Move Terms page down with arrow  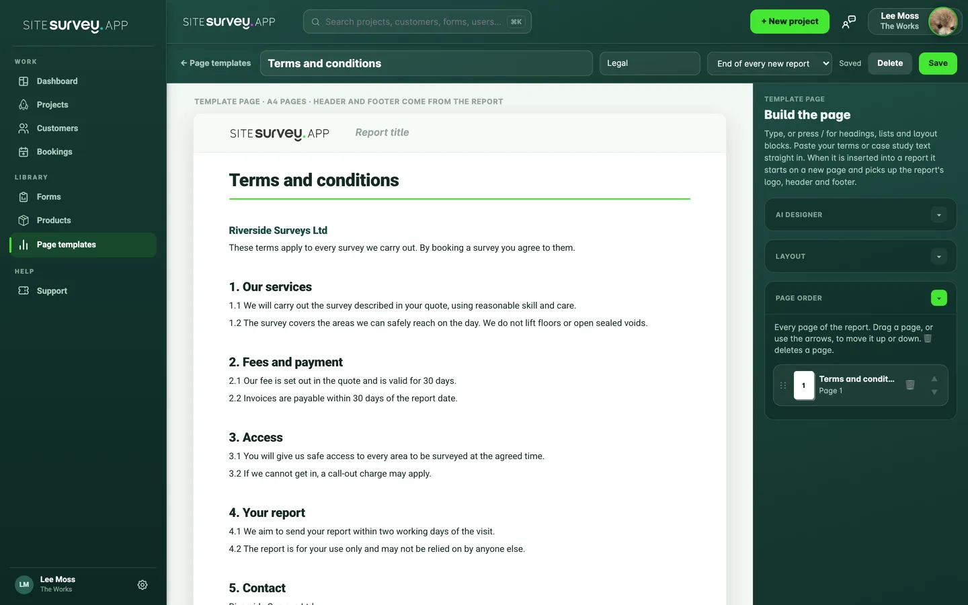934,392
